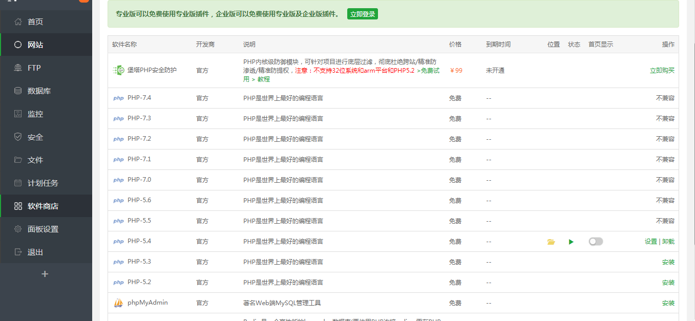Click 安装 for PHP-5.2
695x321 pixels.
click(x=668, y=283)
